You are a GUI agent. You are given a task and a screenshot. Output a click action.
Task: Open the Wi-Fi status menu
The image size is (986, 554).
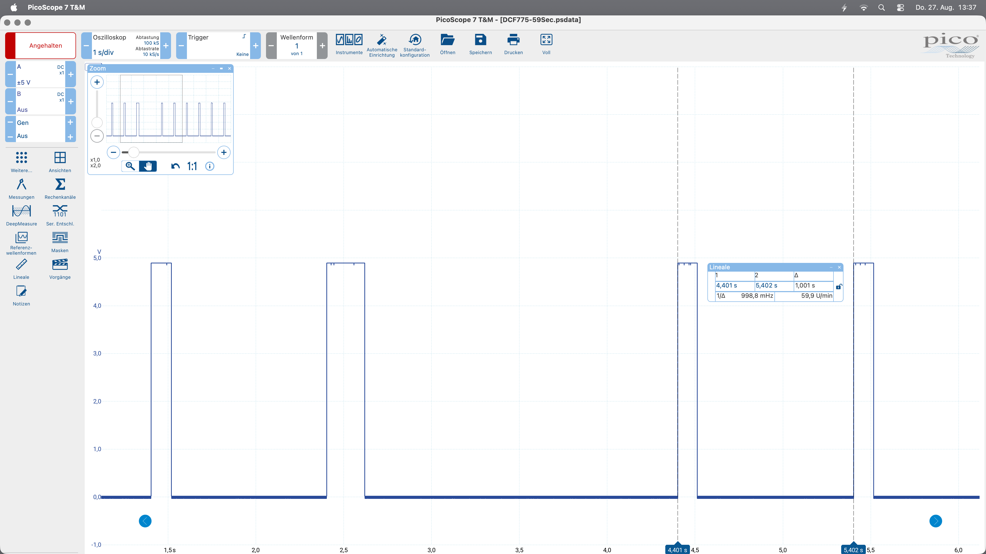[x=864, y=8]
